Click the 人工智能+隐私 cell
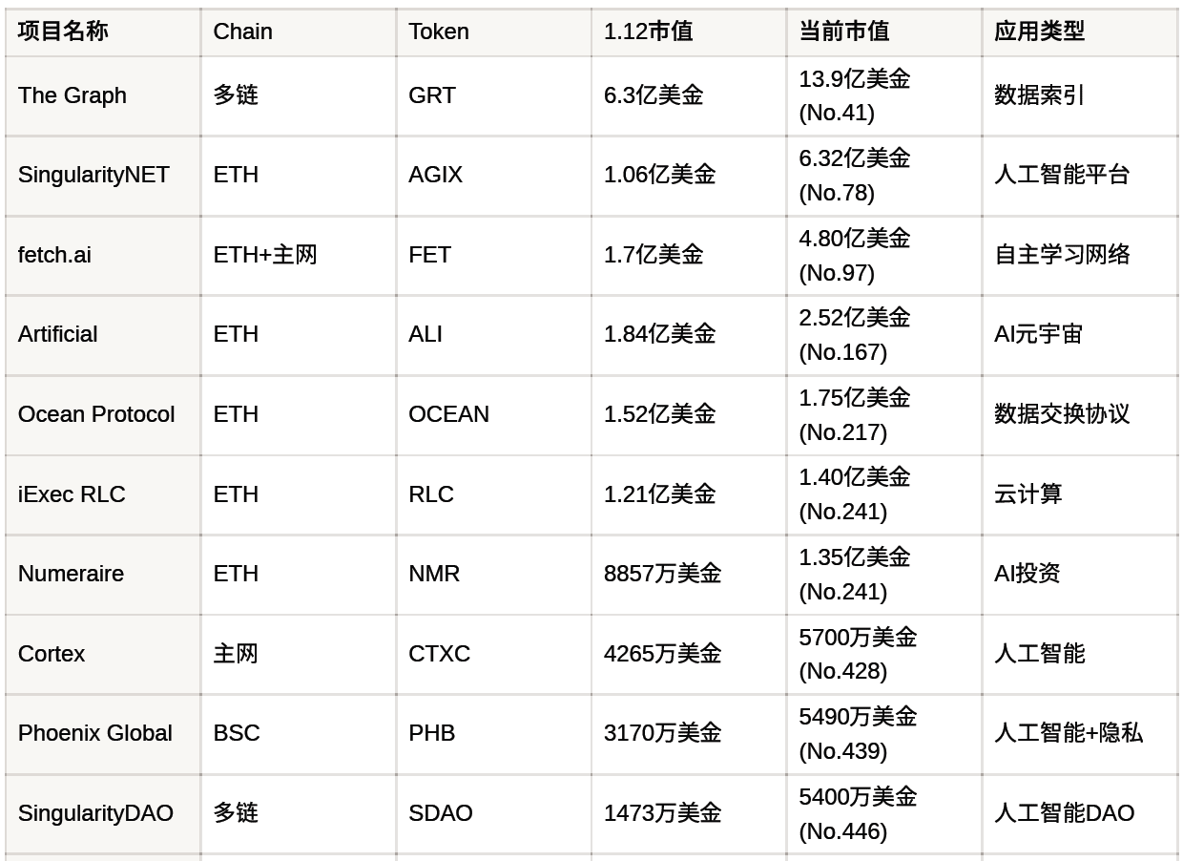This screenshot has width=1183, height=861. 1068,733
